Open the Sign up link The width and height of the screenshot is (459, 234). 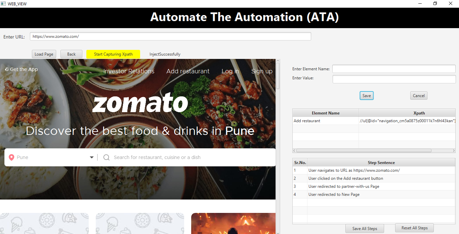[262, 71]
